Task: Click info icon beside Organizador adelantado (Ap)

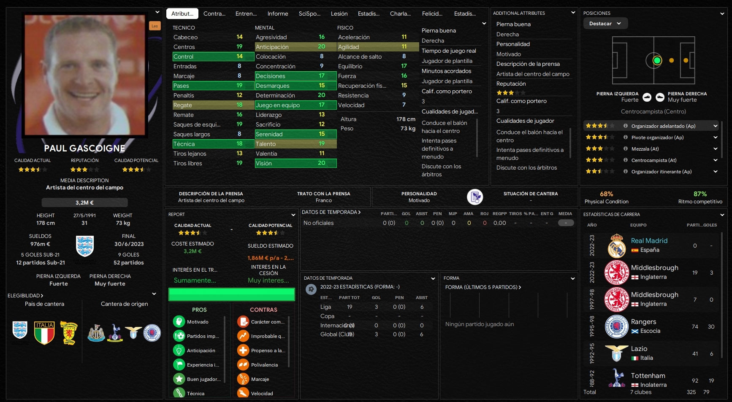Action: [626, 126]
